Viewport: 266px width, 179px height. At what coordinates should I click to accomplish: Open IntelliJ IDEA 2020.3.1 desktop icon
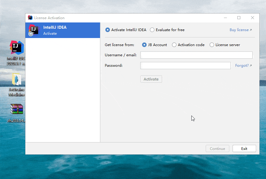[16, 53]
